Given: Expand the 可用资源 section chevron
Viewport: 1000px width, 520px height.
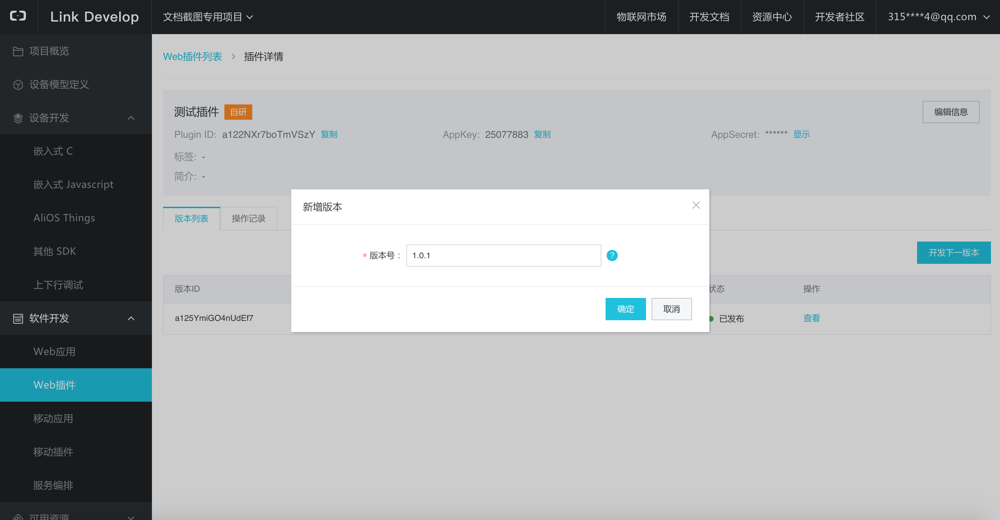Looking at the screenshot, I should (x=131, y=517).
